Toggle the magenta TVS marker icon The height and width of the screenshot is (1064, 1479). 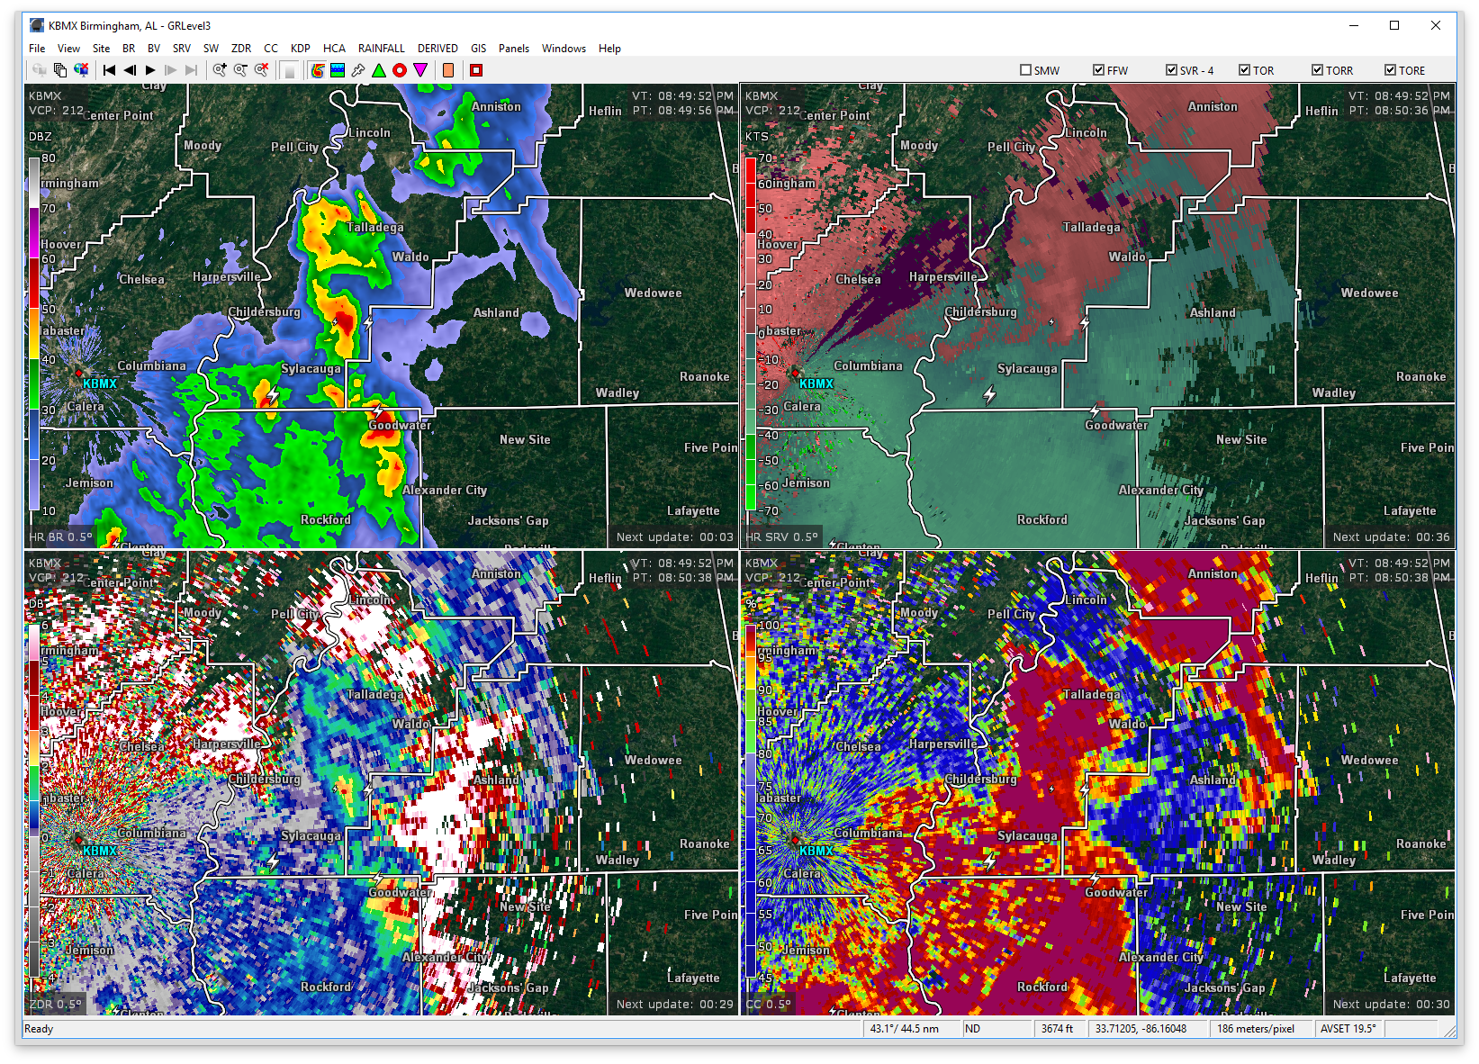pos(420,69)
